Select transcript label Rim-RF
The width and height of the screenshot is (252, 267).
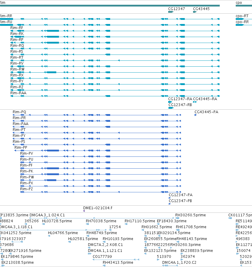(x=17, y=28)
